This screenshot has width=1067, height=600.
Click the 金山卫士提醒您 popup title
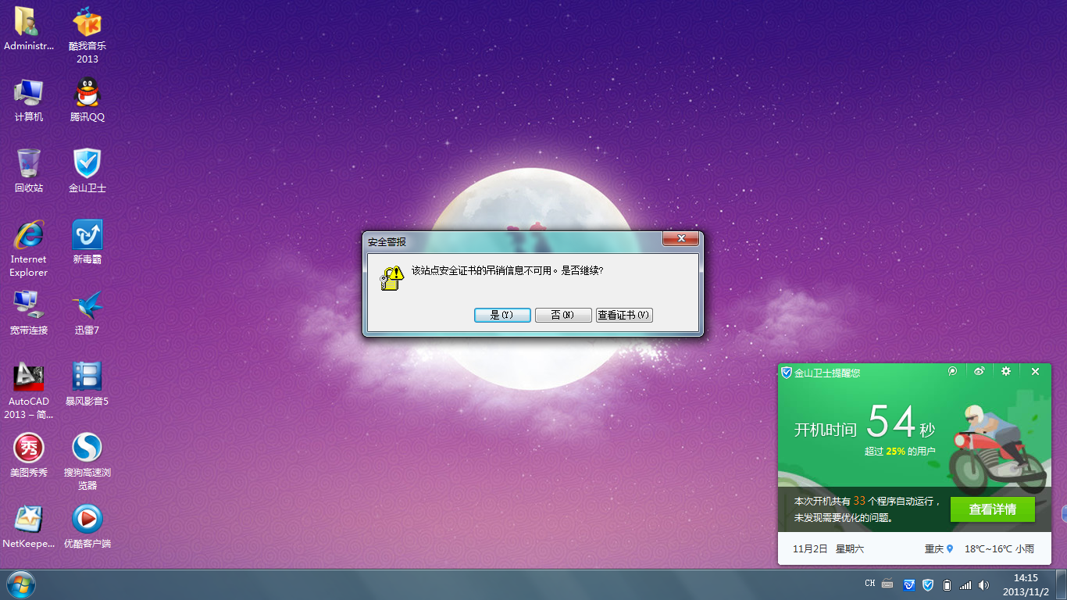[x=827, y=373]
